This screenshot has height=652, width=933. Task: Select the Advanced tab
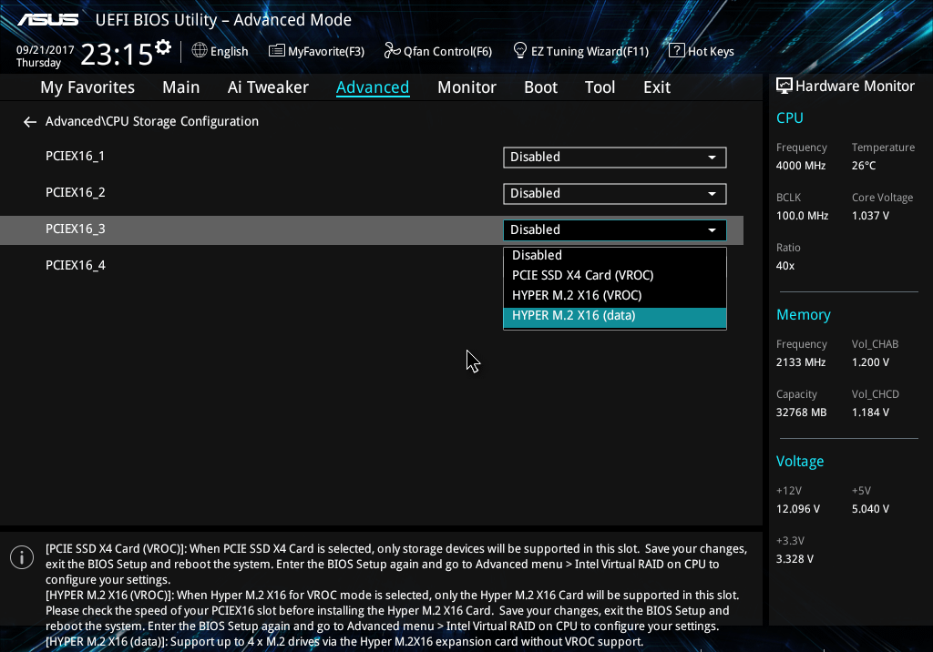[373, 87]
